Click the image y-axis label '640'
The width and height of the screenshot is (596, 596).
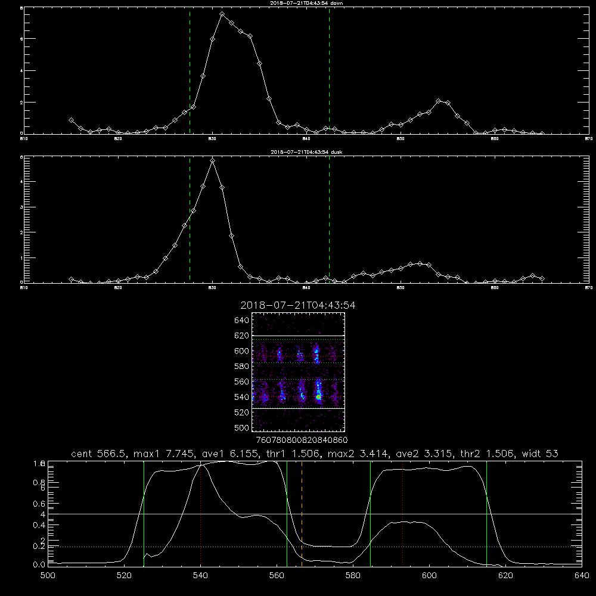click(x=241, y=320)
